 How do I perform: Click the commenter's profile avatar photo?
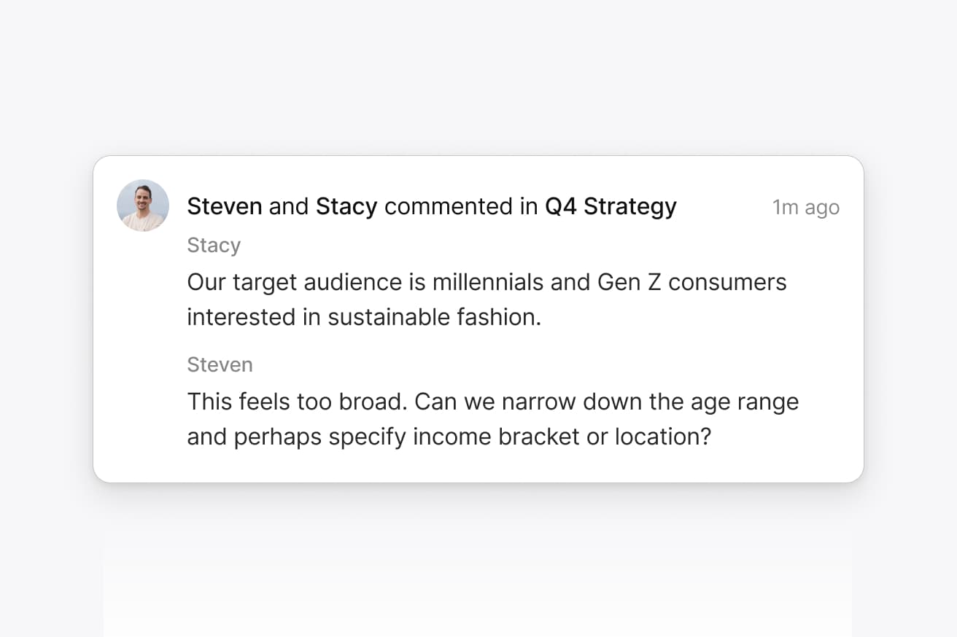143,206
